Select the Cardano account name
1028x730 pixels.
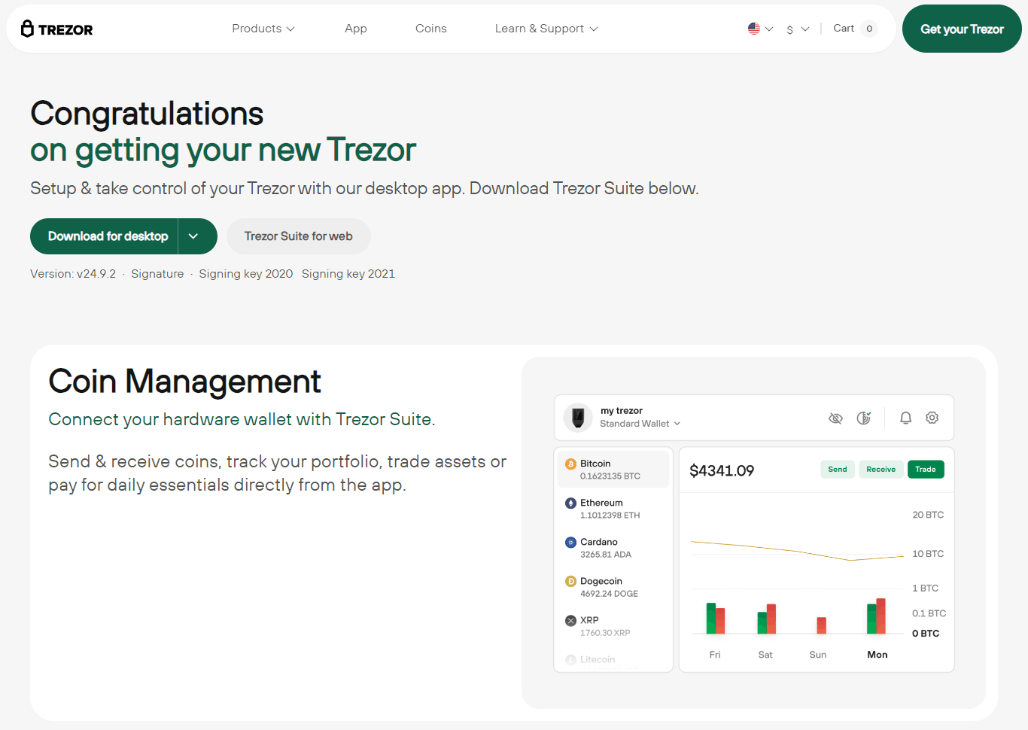pos(599,542)
